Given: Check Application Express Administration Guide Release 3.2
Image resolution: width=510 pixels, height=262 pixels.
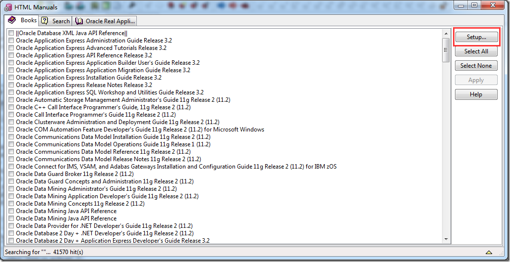Looking at the screenshot, I should pos(11,41).
